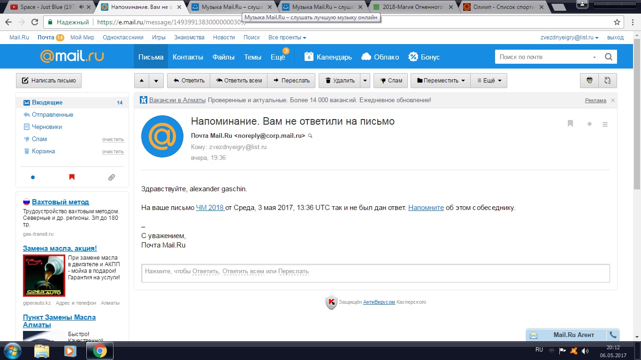Open the Все проекты dropdown
This screenshot has width=641, height=360.
287,37
